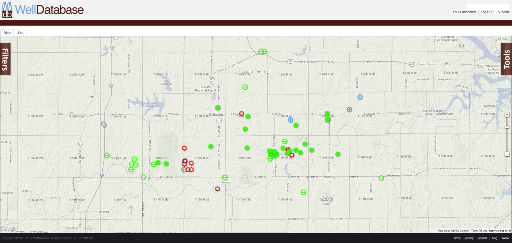The width and height of the screenshot is (512, 243).
Task: Select the green striped marker at Perkins
Action: pyautogui.click(x=225, y=177)
